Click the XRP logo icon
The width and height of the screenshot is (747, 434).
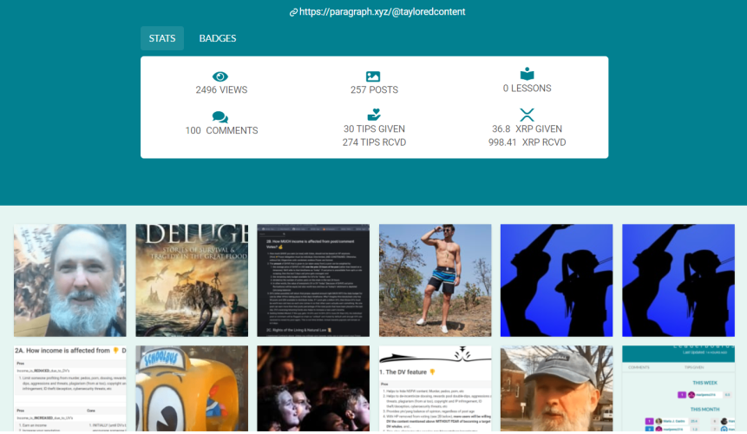[x=527, y=115]
